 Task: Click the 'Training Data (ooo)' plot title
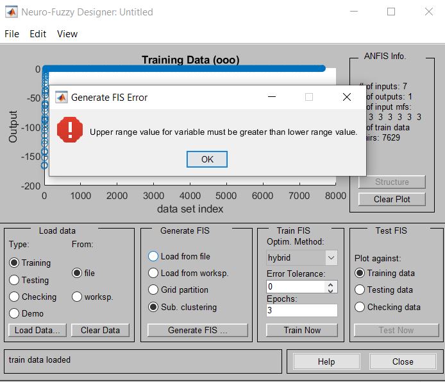(190, 60)
